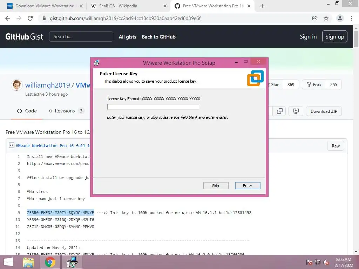Viewport: 359px width, 269px height.
Task: Click the key ZF71R-DMX85-08DQY-8YMNC-PPHV8
Action: (x=60, y=227)
